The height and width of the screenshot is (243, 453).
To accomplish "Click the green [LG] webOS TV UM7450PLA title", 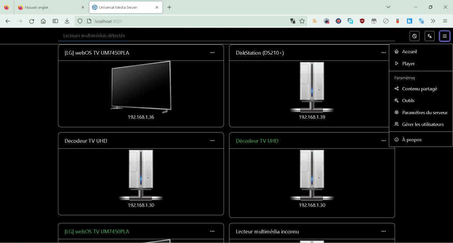I will 97,231.
